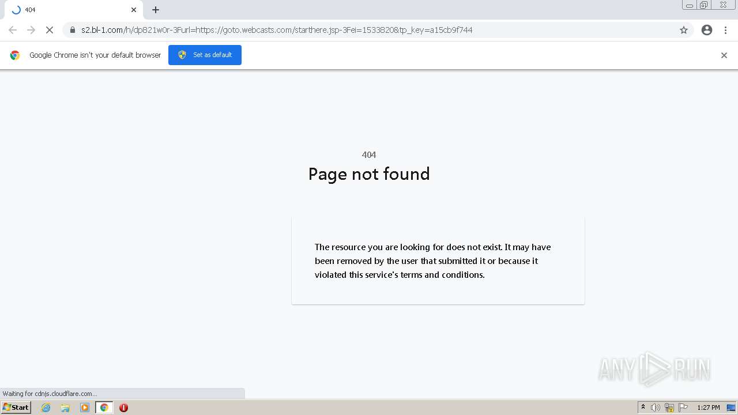This screenshot has width=738, height=415.
Task: Click the Show desktop button by the clock
Action: tap(731, 408)
